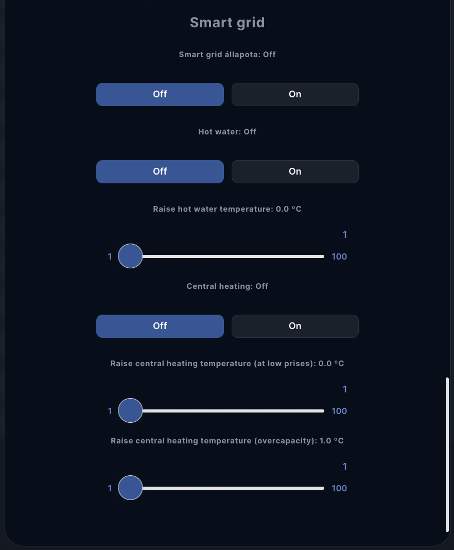Click the low prices heating slider handle
Screen dimensions: 454x550
[130, 410]
